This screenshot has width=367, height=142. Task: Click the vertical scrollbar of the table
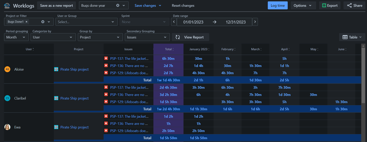363,75
